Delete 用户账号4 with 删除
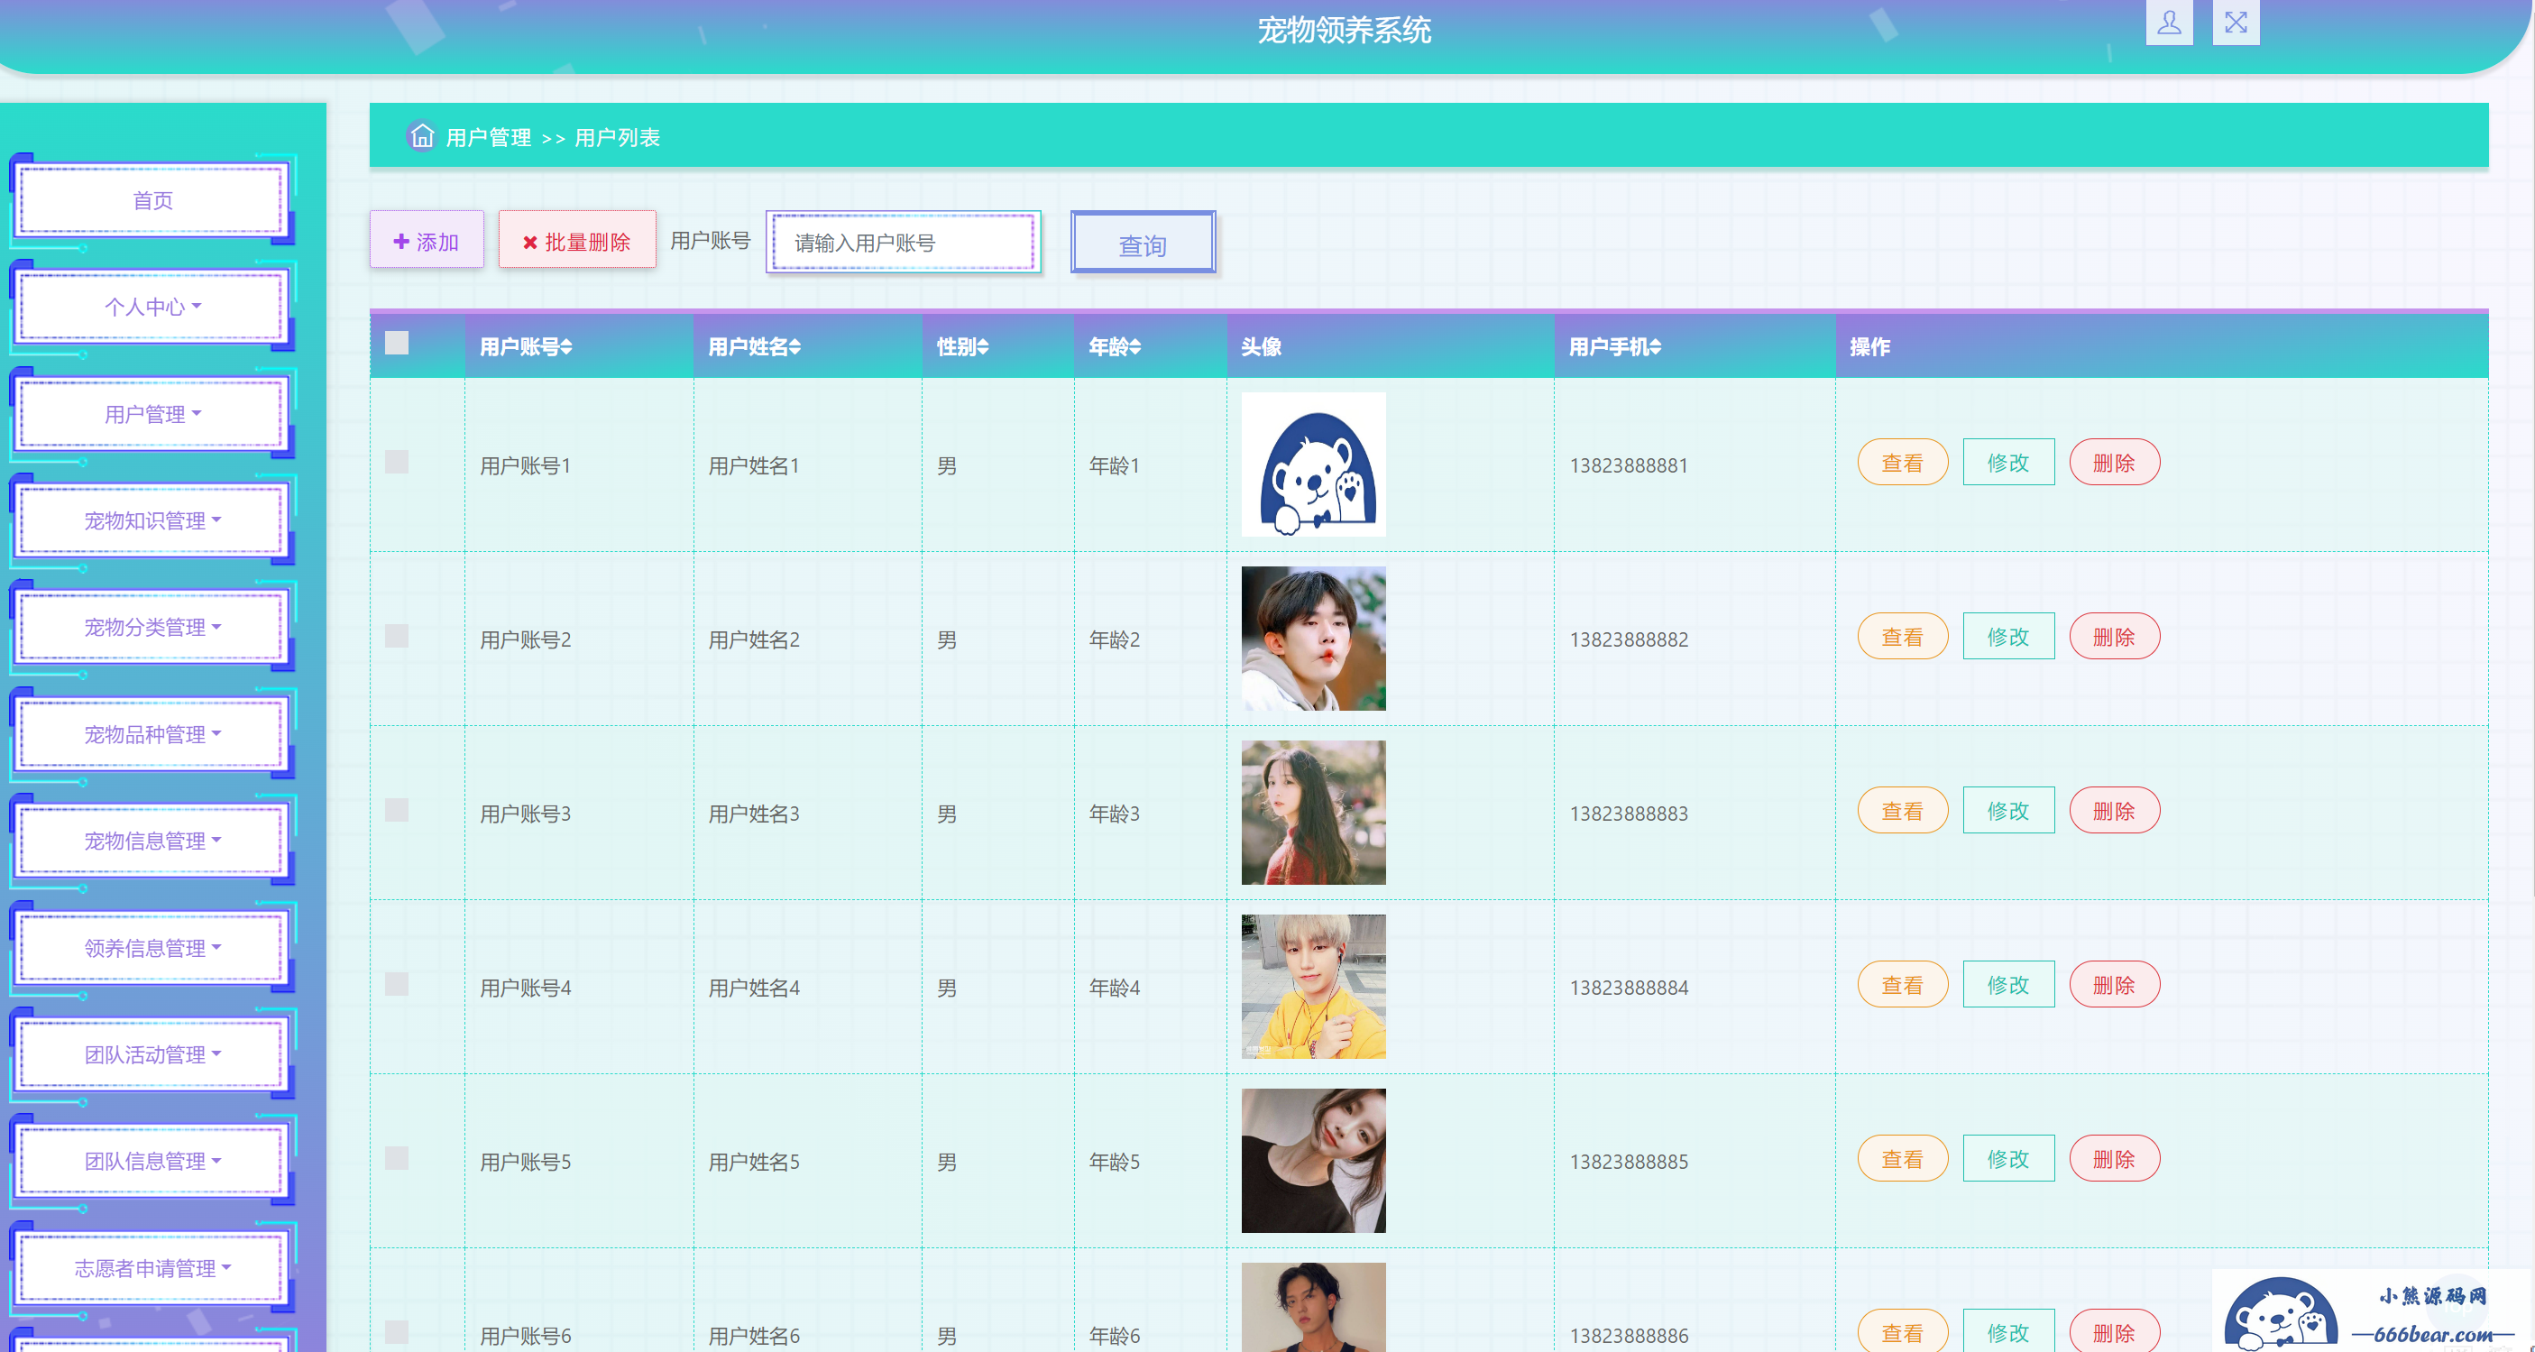Image resolution: width=2535 pixels, height=1352 pixels. pos(2114,985)
